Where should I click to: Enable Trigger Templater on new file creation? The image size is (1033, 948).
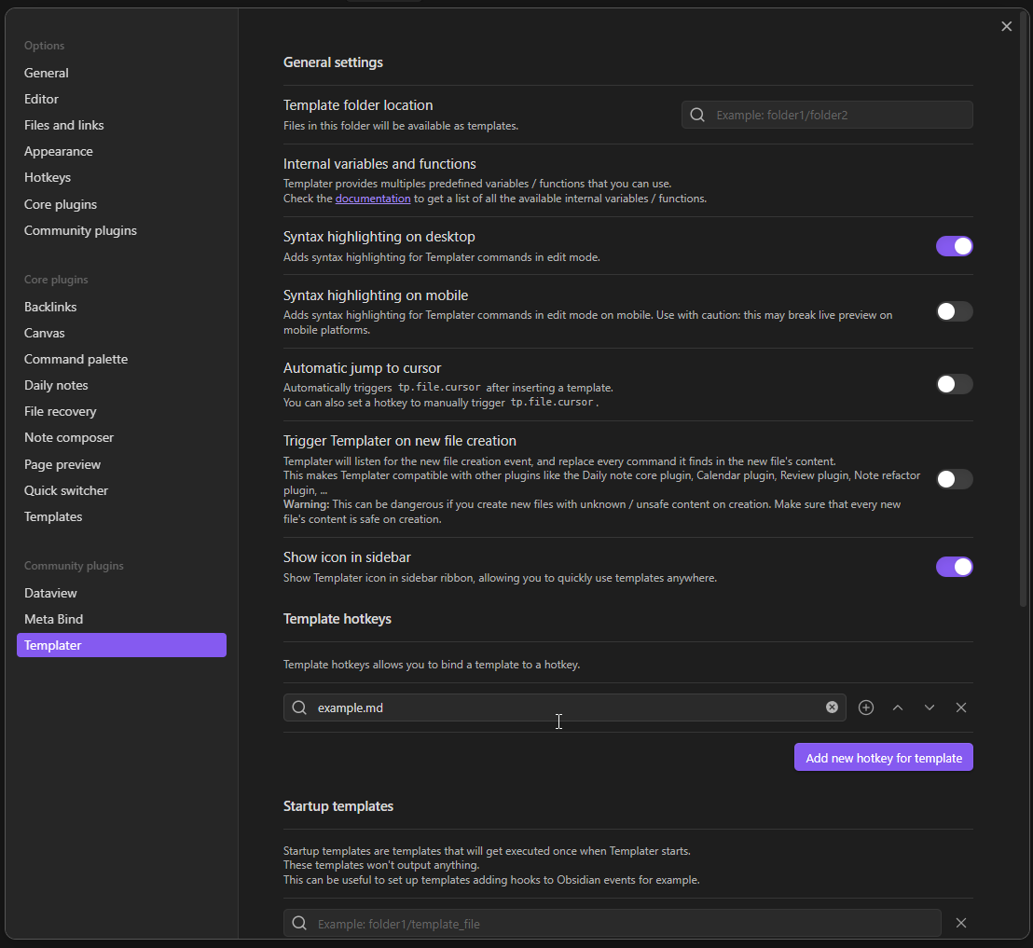point(955,479)
